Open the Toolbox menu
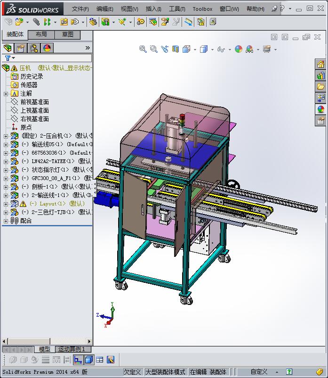 (x=202, y=9)
